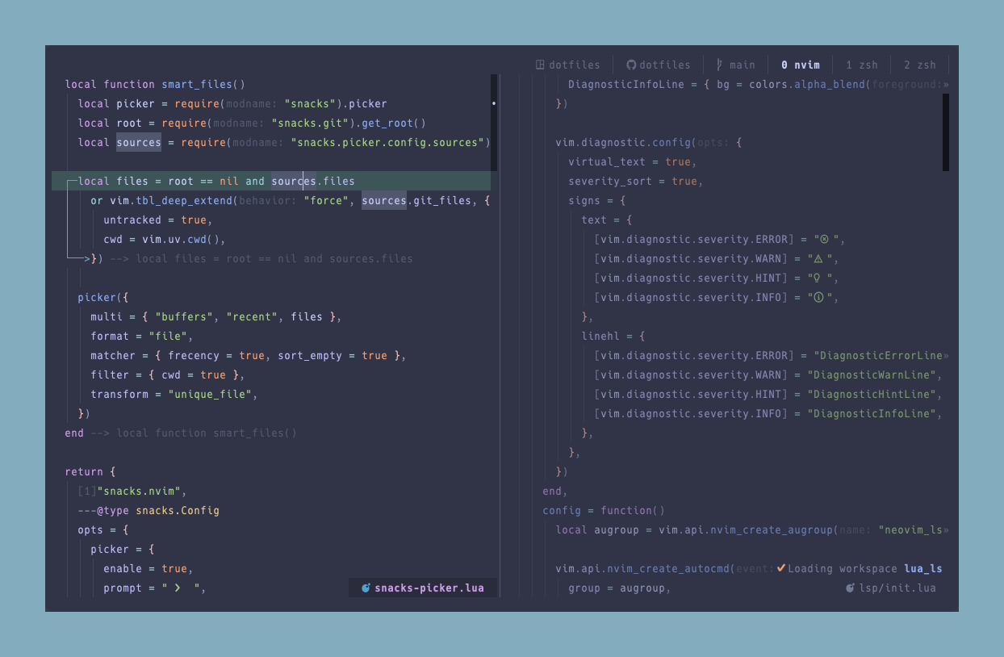Click the 'linehl = {' line

click(x=613, y=336)
